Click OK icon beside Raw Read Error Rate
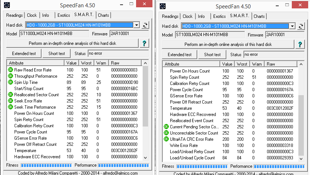This screenshot has height=175, width=310. [x=11, y=70]
